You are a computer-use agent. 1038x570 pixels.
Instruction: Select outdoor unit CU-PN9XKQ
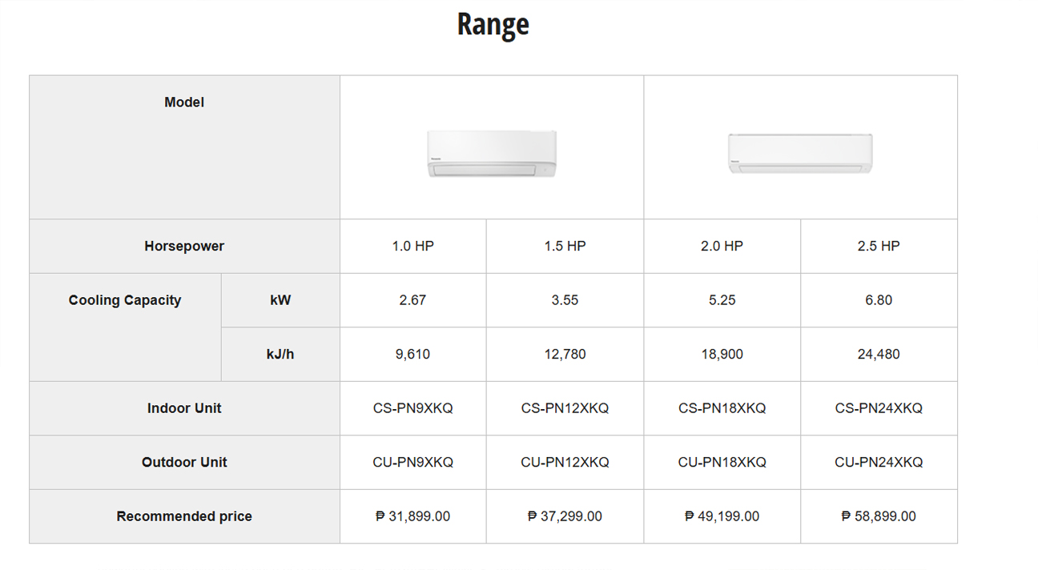click(x=413, y=463)
